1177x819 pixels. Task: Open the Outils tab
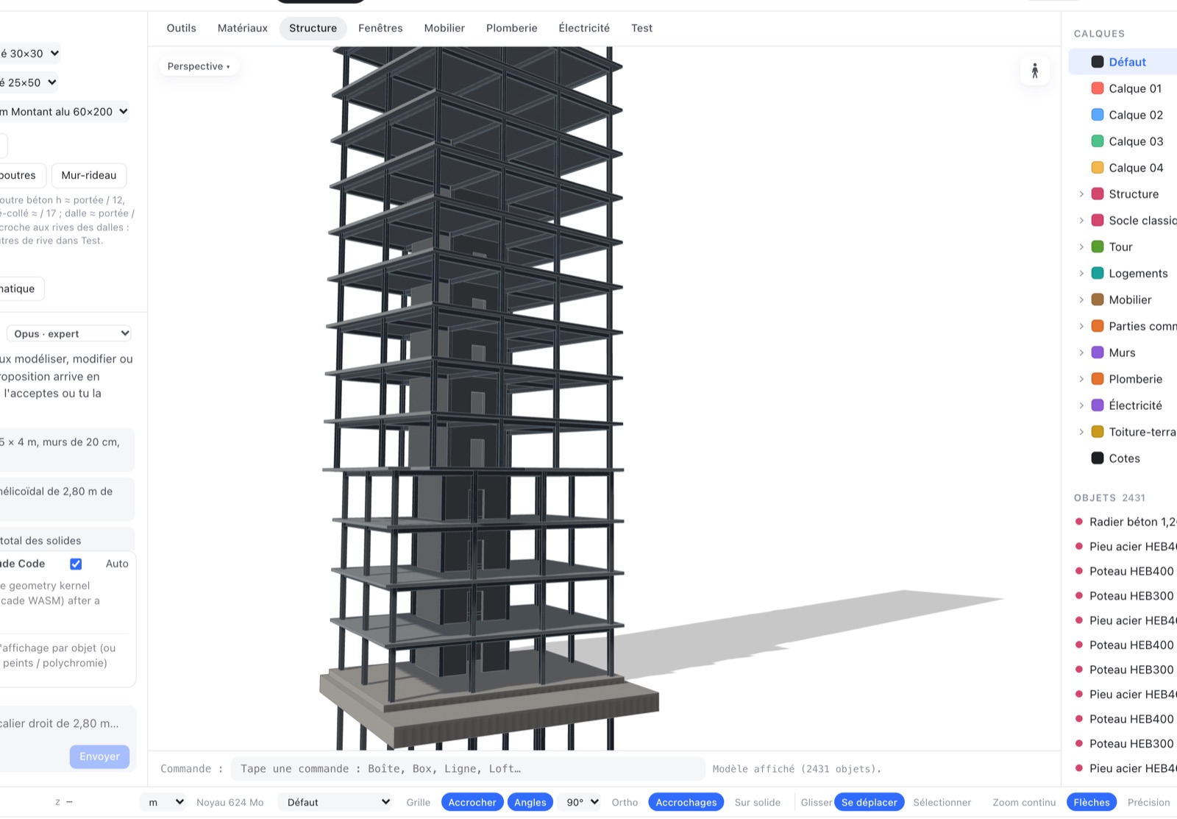coord(181,28)
